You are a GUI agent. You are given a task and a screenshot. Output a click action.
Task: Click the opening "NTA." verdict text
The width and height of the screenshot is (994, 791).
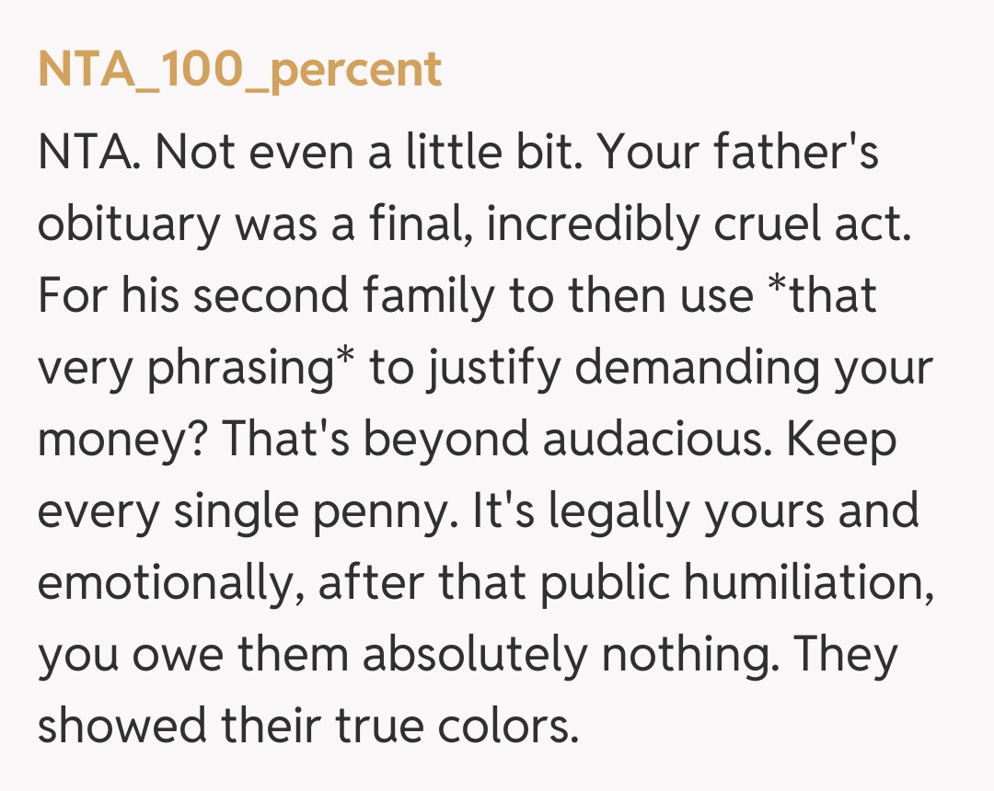pyautogui.click(x=89, y=151)
